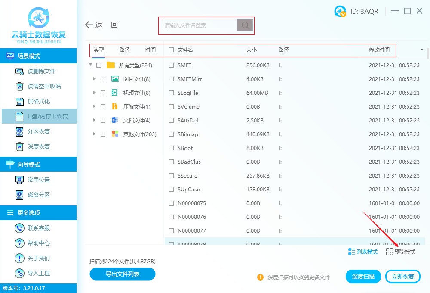The width and height of the screenshot is (430, 293).
Task: Collapse the 所有类型 tree branch
Action: (90, 65)
